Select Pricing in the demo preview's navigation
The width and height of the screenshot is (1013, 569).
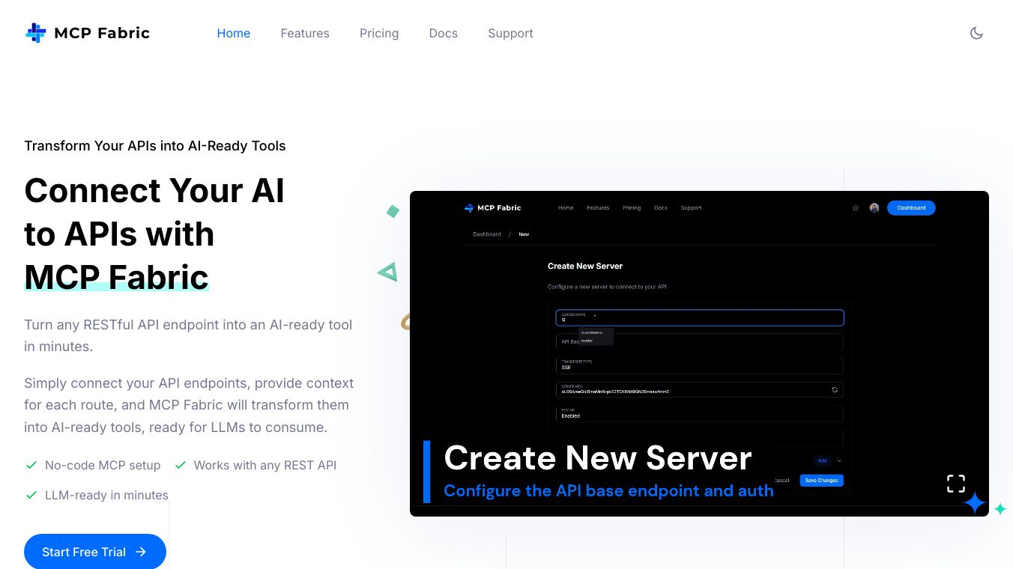click(x=632, y=208)
